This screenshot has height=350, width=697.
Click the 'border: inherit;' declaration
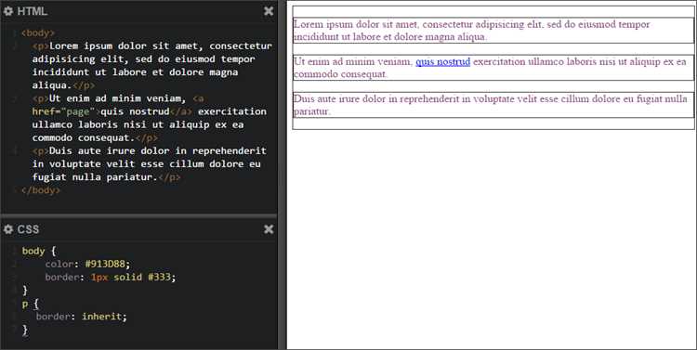point(82,317)
